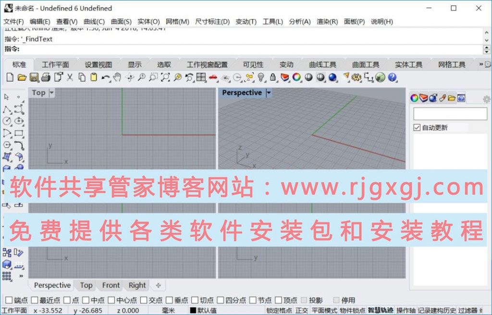The image size is (492, 315).
Task: Click the 指令 command input line
Action: [243, 49]
